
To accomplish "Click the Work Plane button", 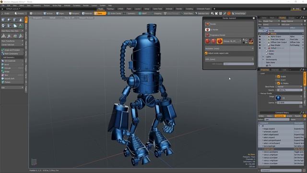I will click(187, 13).
